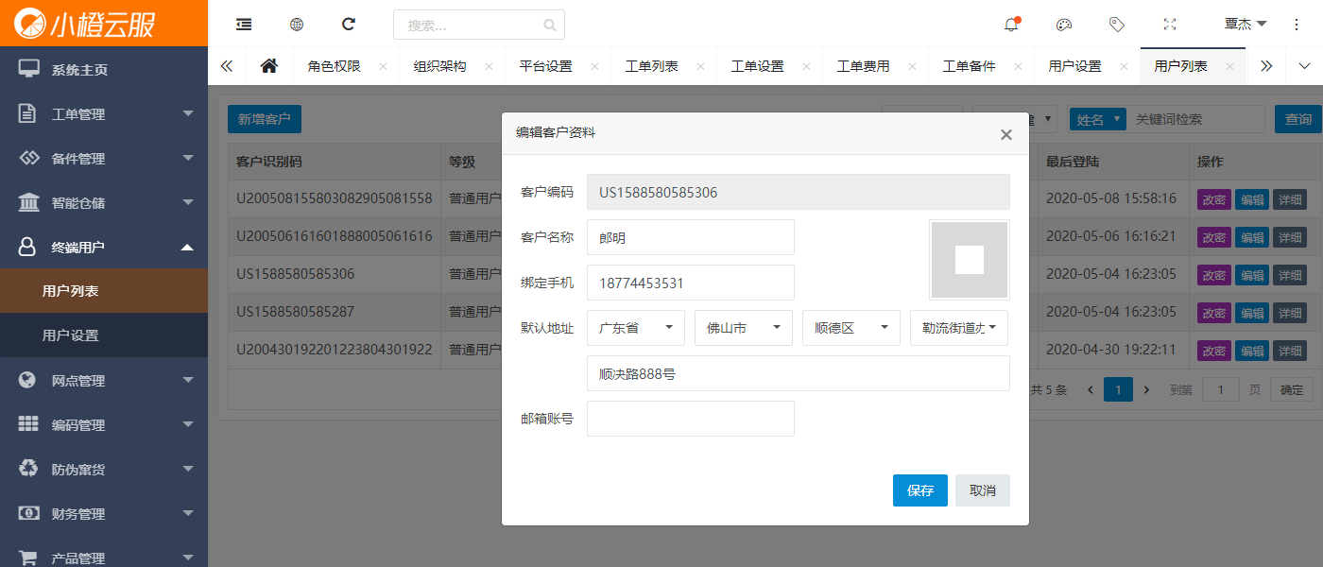Viewport: 1323px width, 567px height.
Task: Click the 智能仓储 bank icon
Action: point(29,202)
